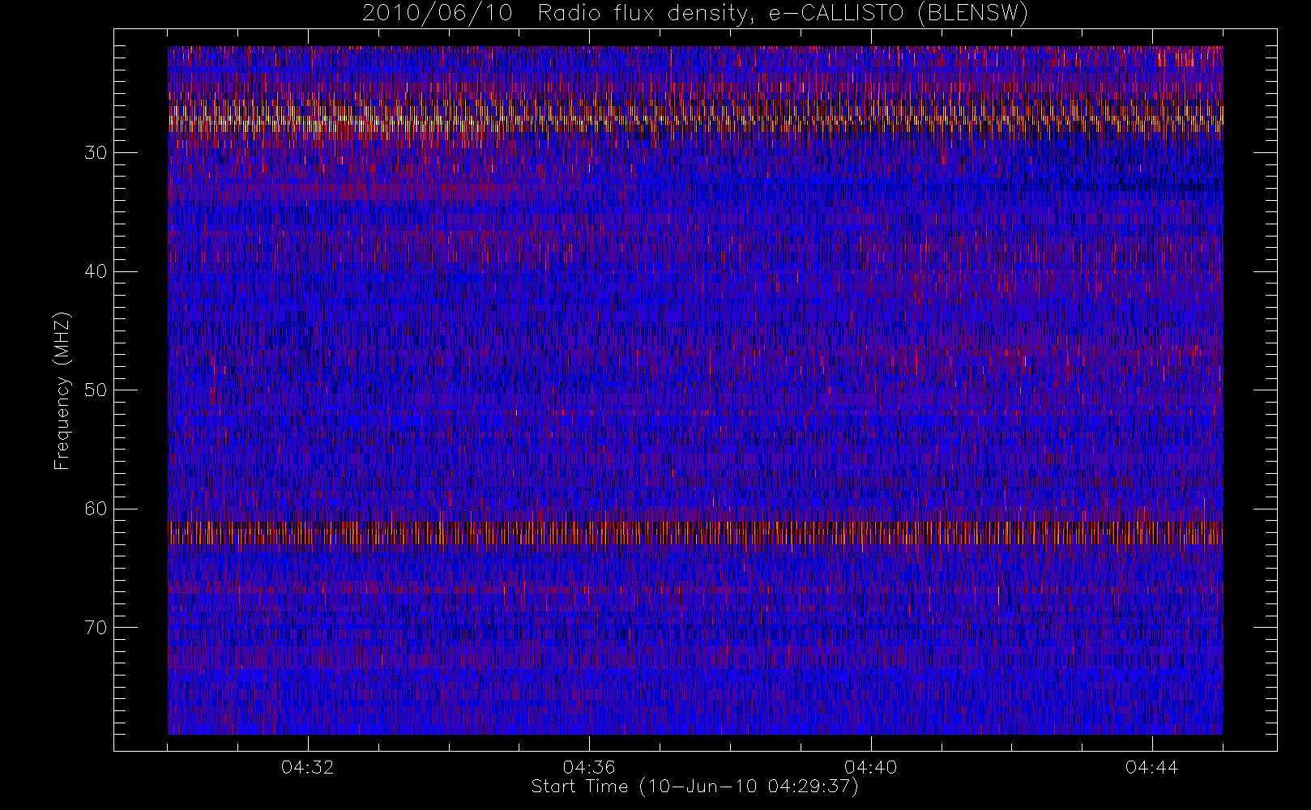Click the 40 frequency tick label
Screen dimensions: 1311x810
point(96,271)
